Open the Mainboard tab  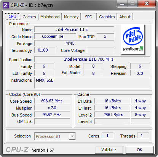pos(50,17)
